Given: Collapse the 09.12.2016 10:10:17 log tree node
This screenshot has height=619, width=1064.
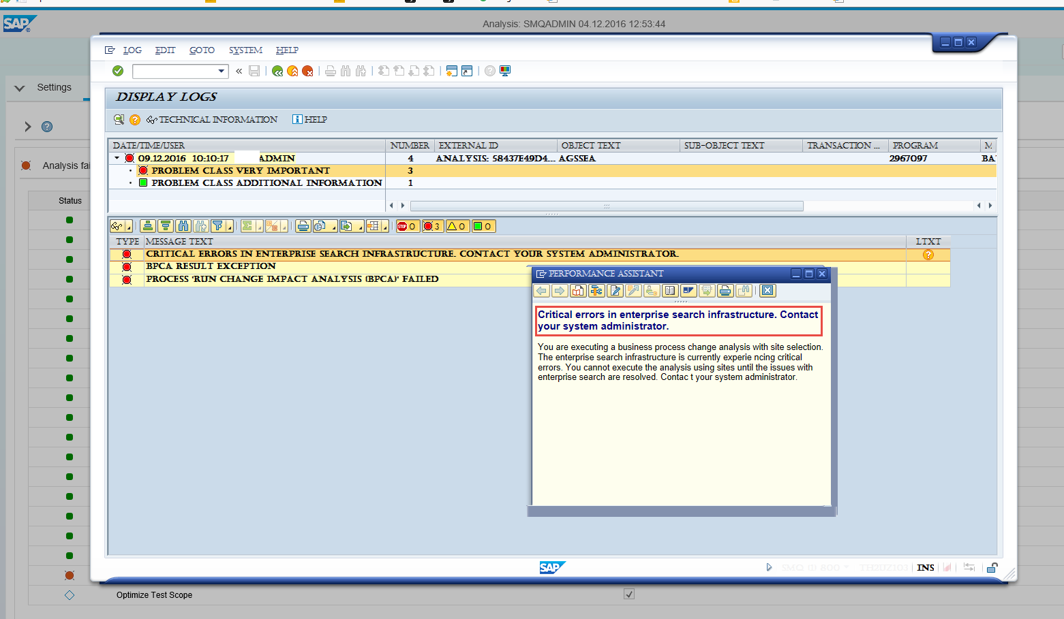Looking at the screenshot, I should pyautogui.click(x=117, y=158).
